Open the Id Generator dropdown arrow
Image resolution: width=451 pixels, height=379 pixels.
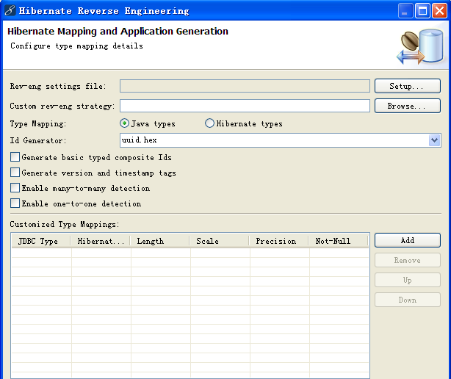click(x=434, y=140)
